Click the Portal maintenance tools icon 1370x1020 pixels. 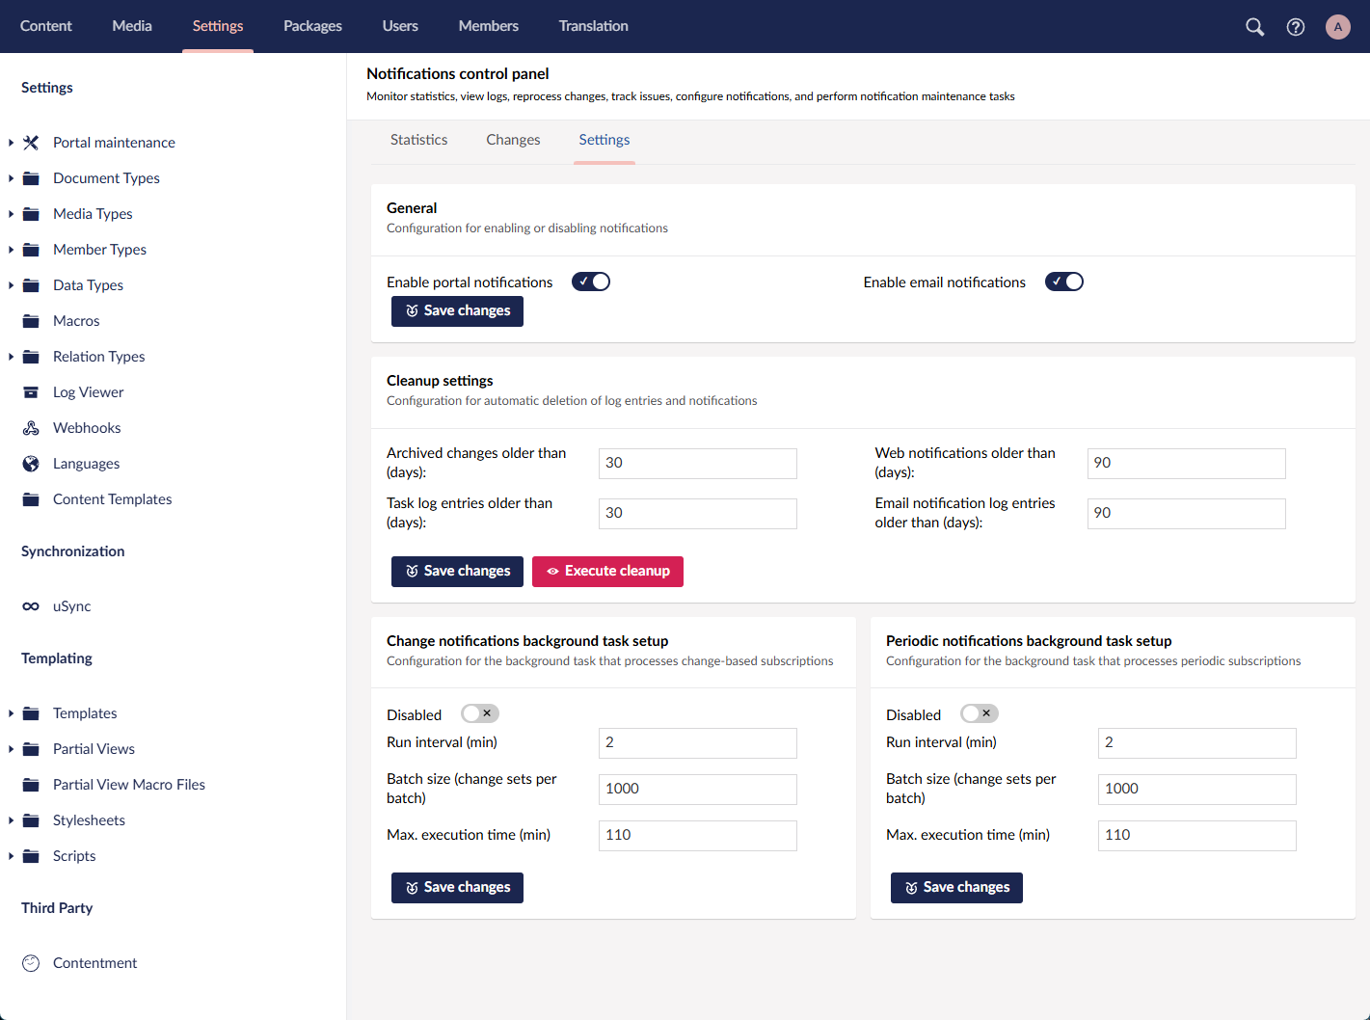(31, 143)
